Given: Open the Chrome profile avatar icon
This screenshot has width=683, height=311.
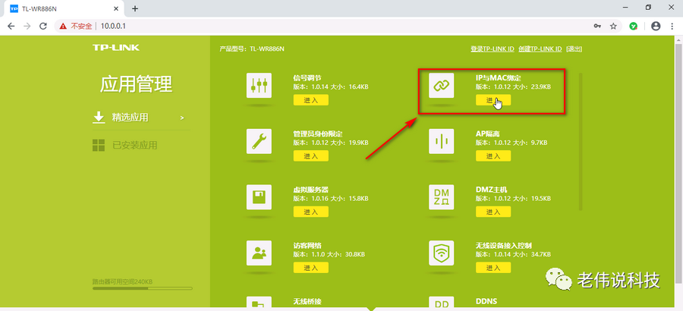Looking at the screenshot, I should point(656,26).
